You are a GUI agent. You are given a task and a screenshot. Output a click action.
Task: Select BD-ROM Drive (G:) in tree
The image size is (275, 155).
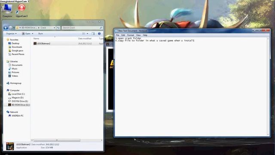tap(19, 105)
